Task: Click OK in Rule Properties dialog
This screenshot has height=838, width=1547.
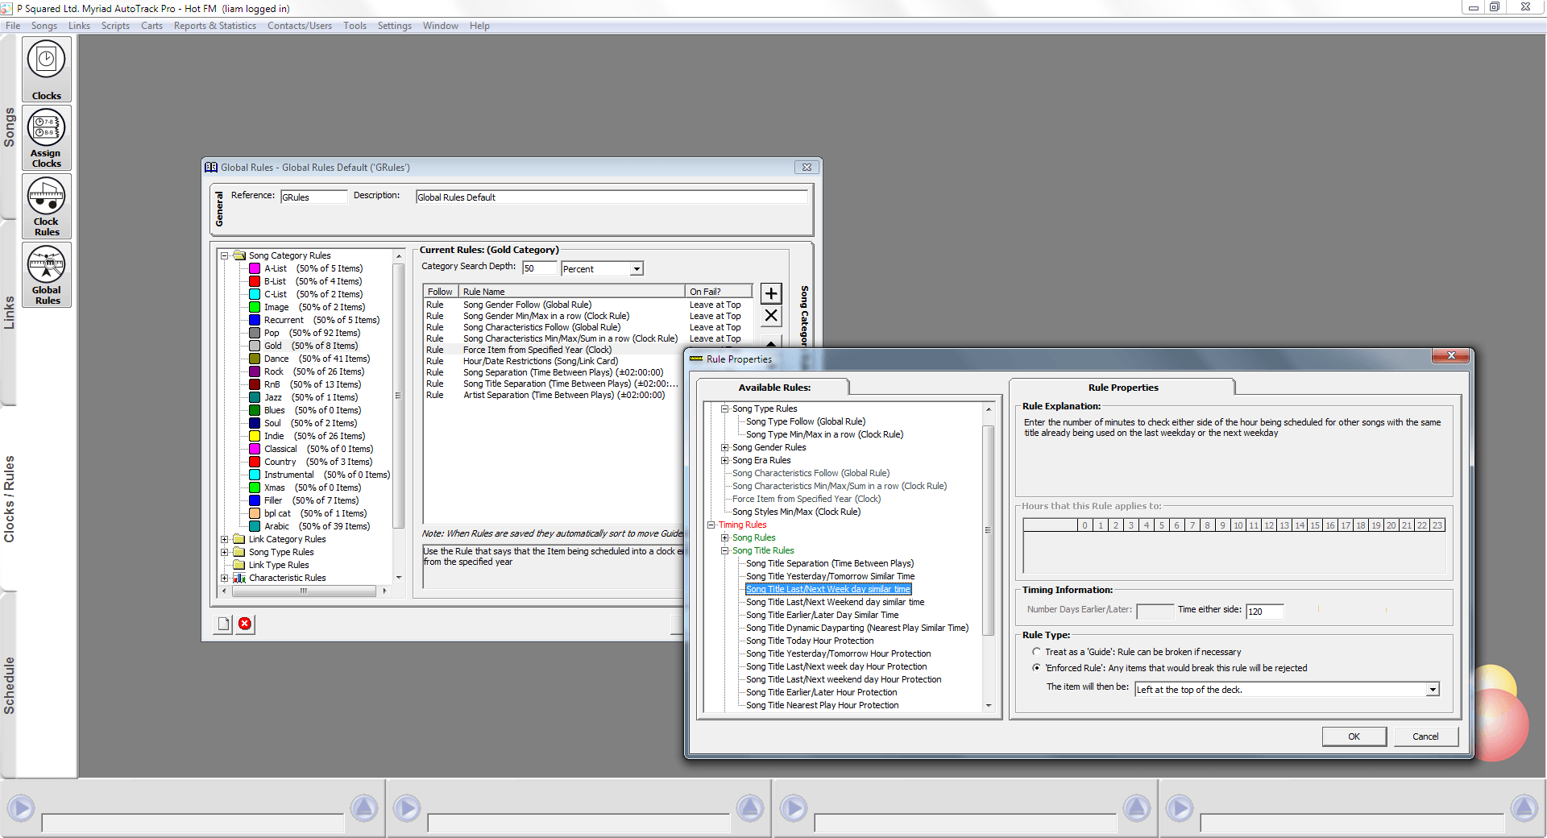Action: click(1354, 736)
